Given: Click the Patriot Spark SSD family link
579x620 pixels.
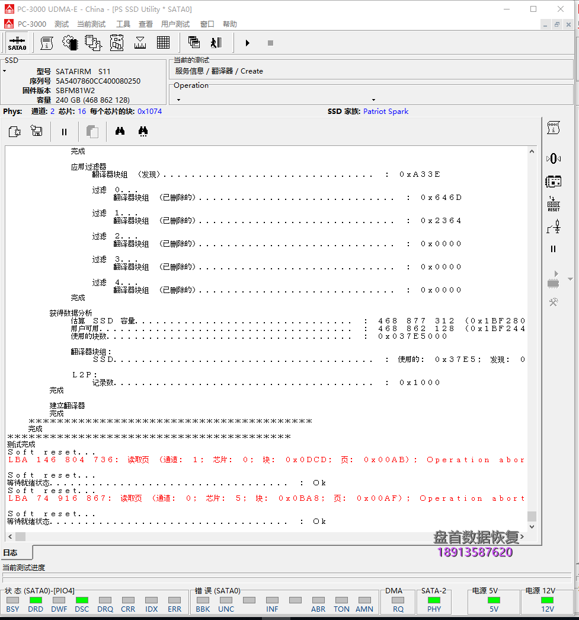Looking at the screenshot, I should tap(385, 112).
